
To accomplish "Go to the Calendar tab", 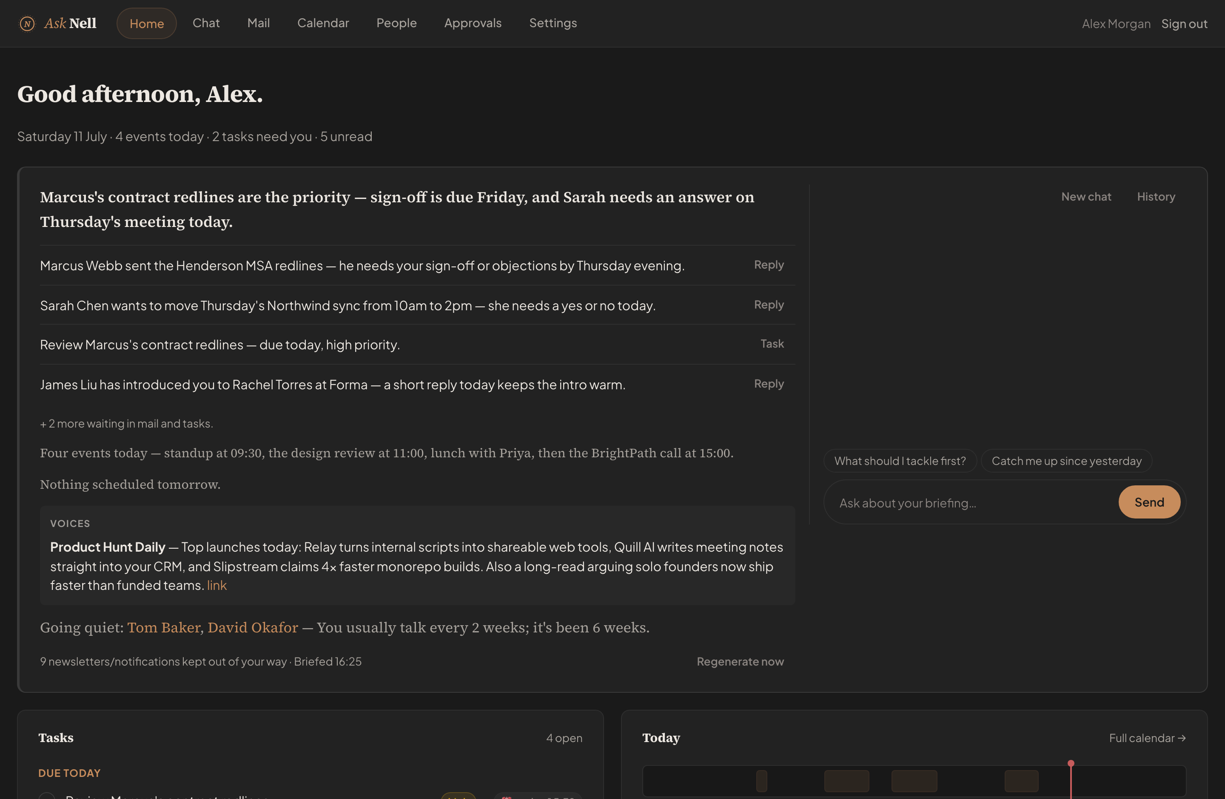I will 323,23.
